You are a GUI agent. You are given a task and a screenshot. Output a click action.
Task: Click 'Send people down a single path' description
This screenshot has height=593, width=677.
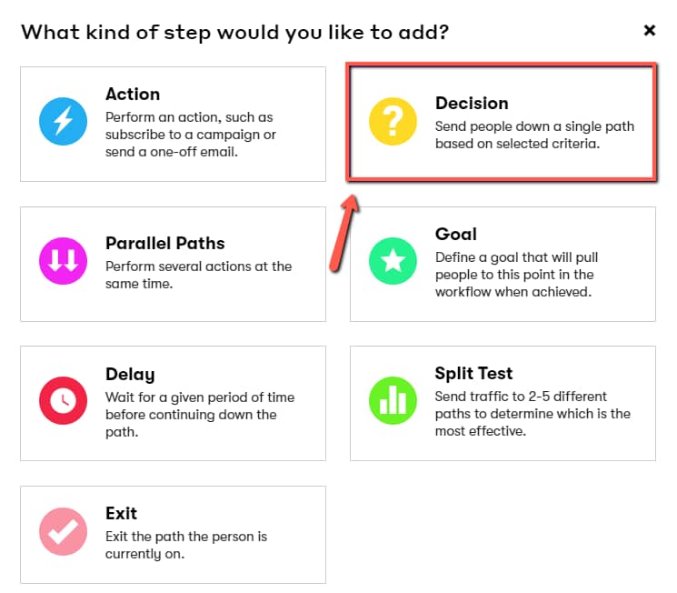tap(534, 135)
